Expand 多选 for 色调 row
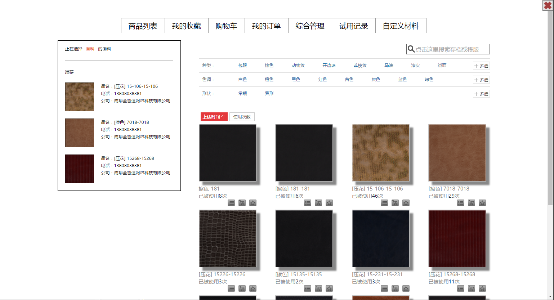 click(x=481, y=80)
